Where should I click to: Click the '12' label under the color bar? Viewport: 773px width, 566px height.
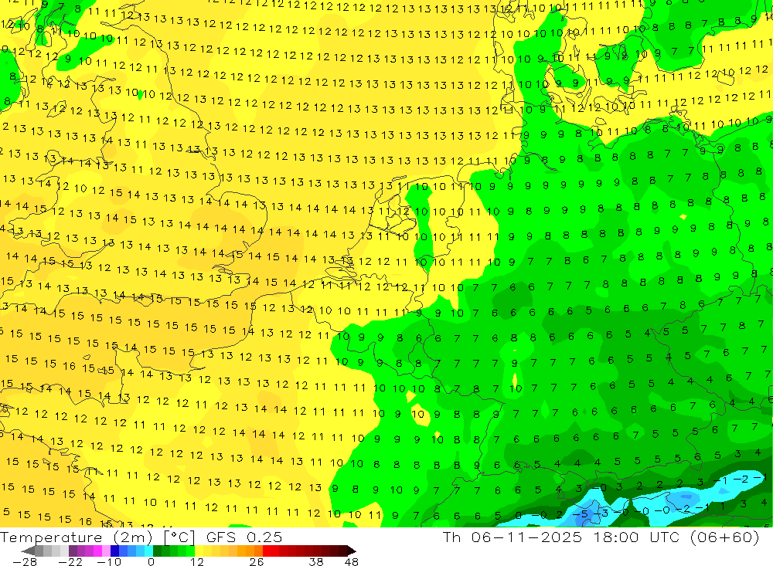196,562
